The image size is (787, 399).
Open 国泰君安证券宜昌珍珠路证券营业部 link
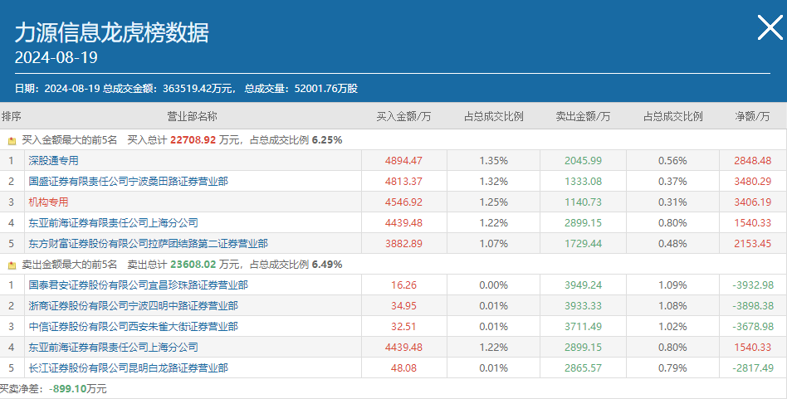[x=138, y=285]
